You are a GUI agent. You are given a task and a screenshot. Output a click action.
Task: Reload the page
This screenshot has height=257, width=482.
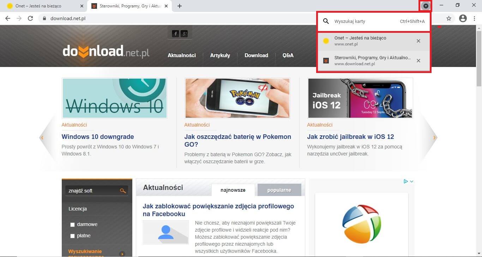(30, 18)
